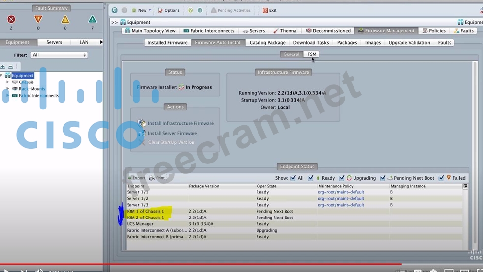The width and height of the screenshot is (483, 272).
Task: Click the expand all plus icon
Action: 3,66
